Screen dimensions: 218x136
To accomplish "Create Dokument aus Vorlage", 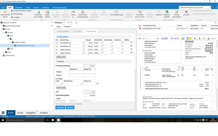I will [38, 14].
